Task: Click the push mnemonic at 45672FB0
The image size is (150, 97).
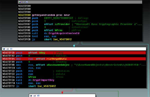Action: [x=35, y=18]
